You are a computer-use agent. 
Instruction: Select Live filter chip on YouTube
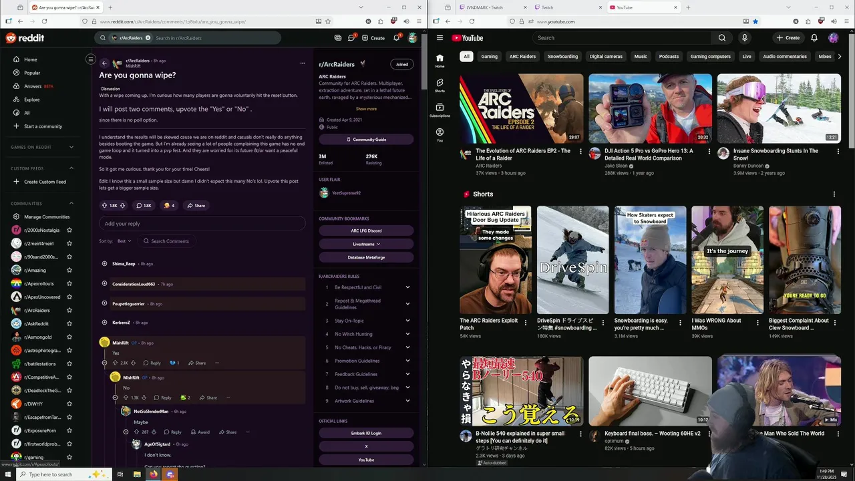(x=747, y=57)
